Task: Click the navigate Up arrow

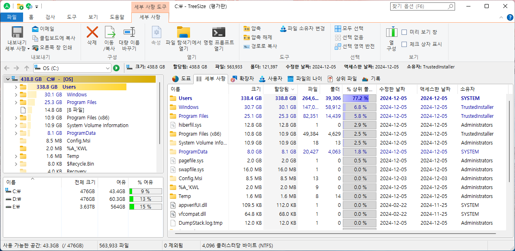Action: click(27, 68)
